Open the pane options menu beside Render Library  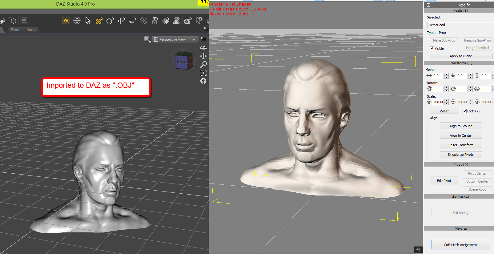pos(206,29)
